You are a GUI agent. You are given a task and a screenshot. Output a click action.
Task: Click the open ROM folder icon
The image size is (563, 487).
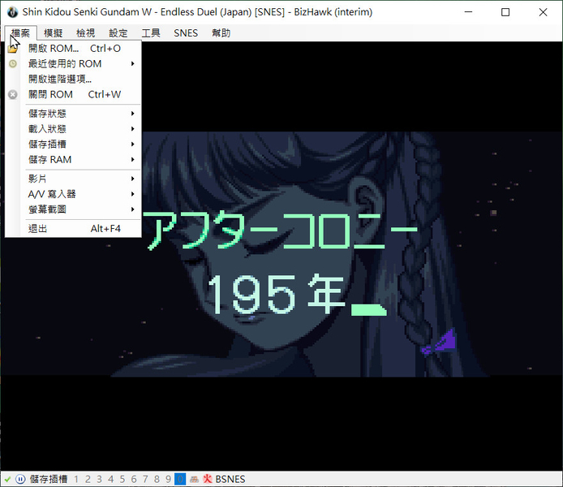12,49
